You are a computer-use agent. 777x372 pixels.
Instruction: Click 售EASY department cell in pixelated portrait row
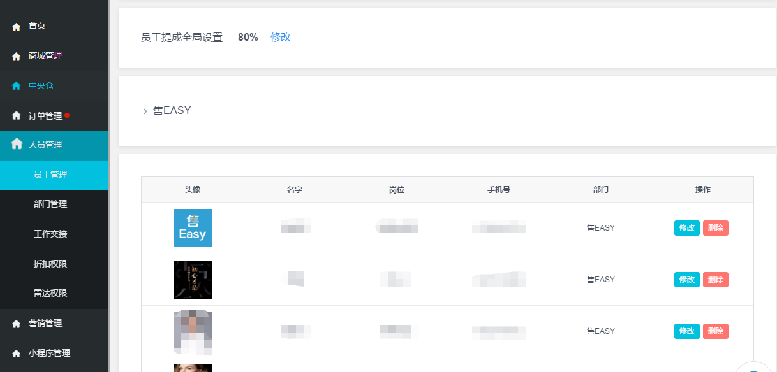(601, 331)
